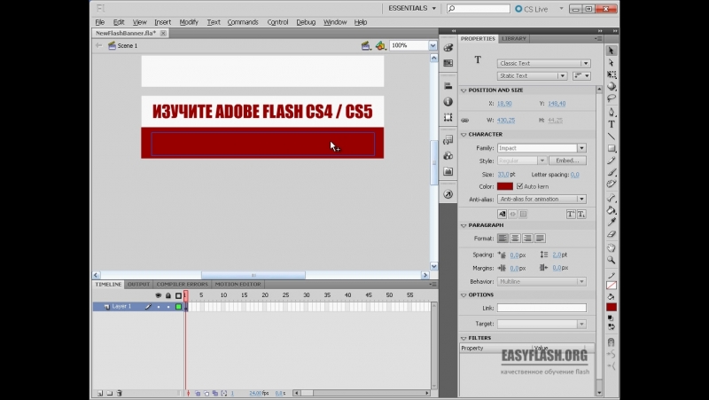Select the Deco tool
The image size is (709, 400).
[x=612, y=184]
